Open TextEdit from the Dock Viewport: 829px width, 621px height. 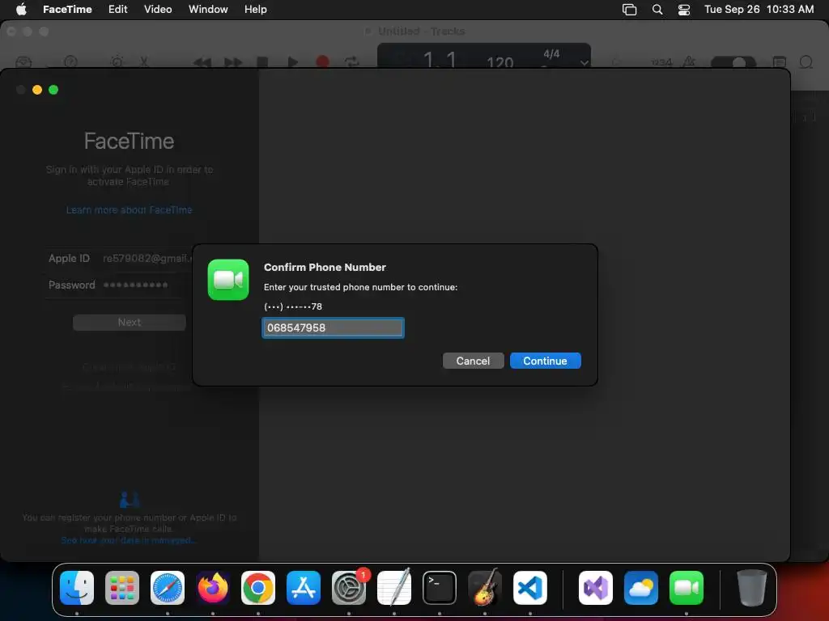click(394, 588)
